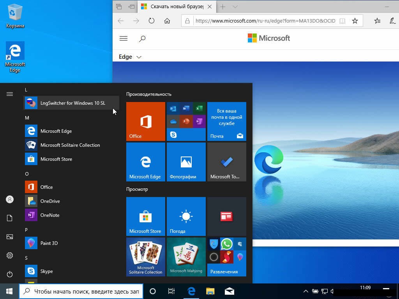Open Task View on the taskbar
399x299 pixels.
tap(171, 291)
